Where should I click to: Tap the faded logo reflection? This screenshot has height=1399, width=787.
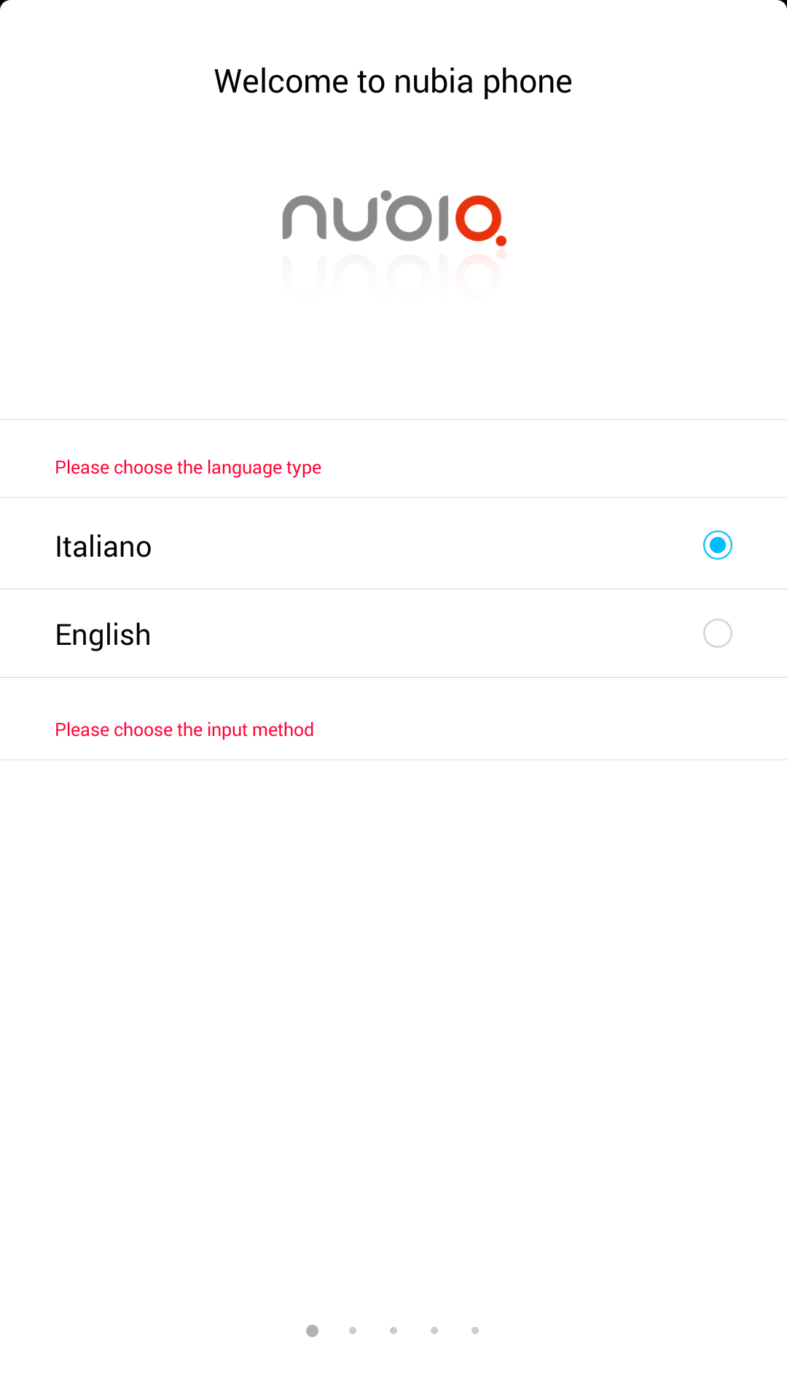point(393,277)
